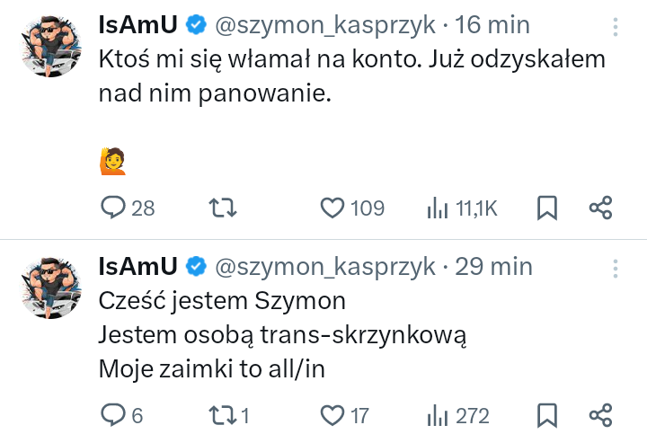This screenshot has width=647, height=434.
Task: Share the hacked account tweet
Action: click(x=600, y=208)
